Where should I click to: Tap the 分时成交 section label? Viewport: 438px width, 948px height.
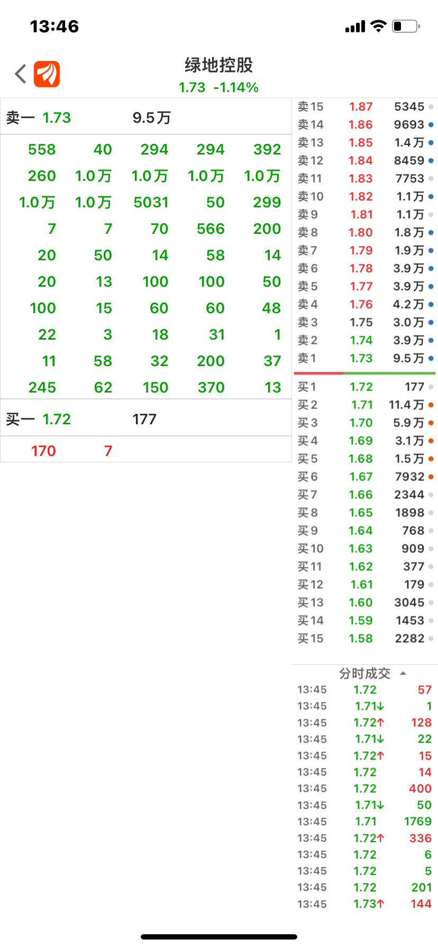[365, 673]
